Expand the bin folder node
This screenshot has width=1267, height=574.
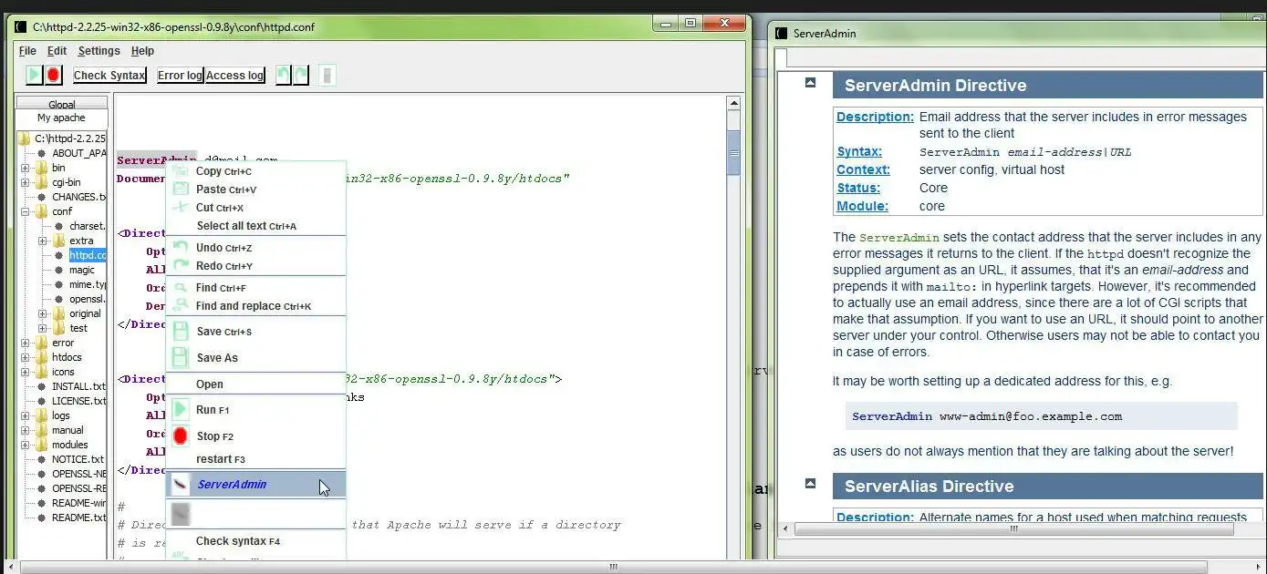26,168
